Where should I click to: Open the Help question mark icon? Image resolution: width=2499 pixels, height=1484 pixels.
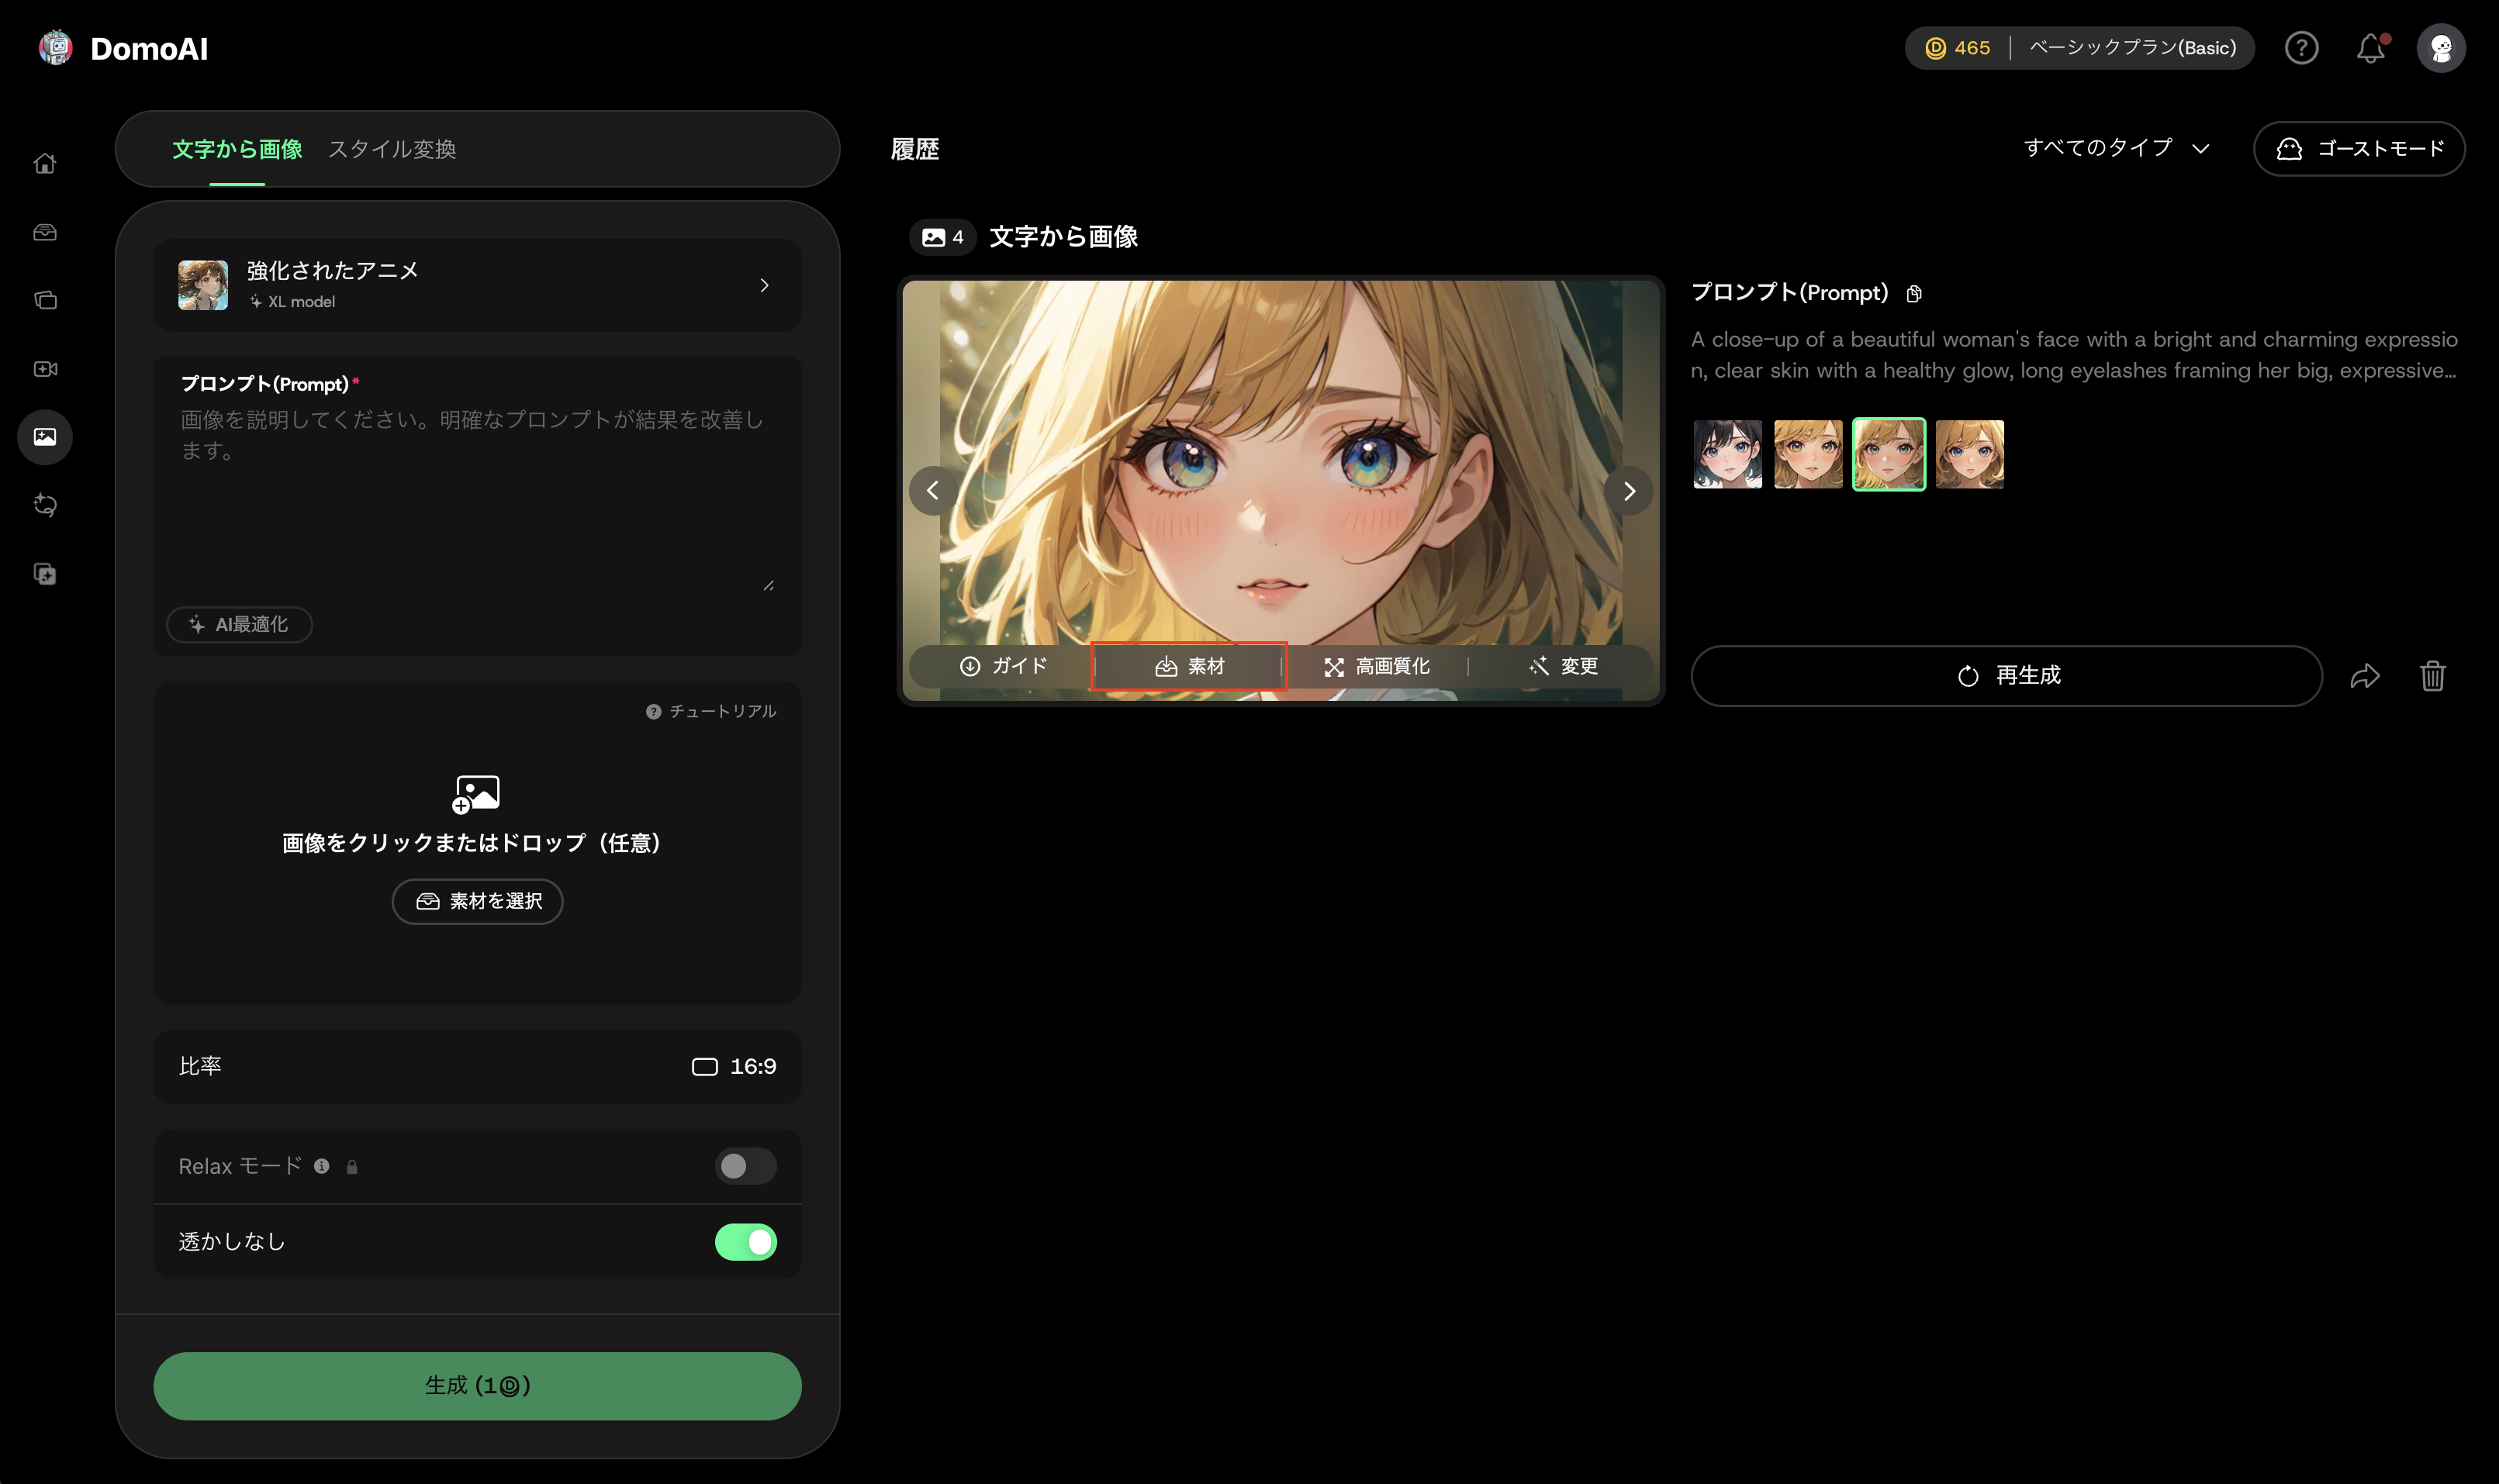[2301, 47]
